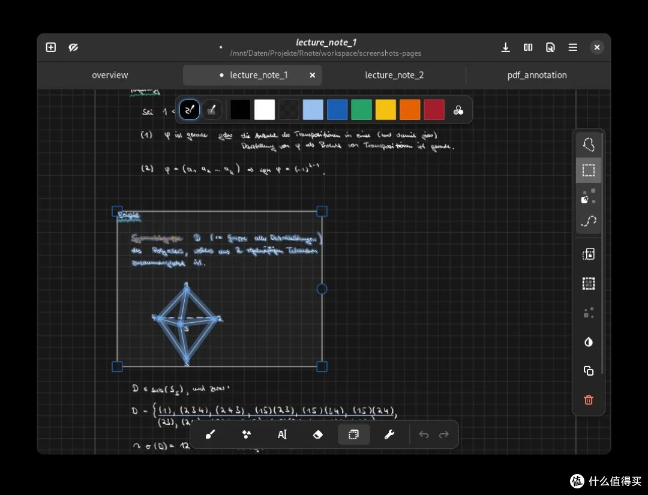Select the red color swatch
This screenshot has height=495, width=648.
(x=434, y=110)
